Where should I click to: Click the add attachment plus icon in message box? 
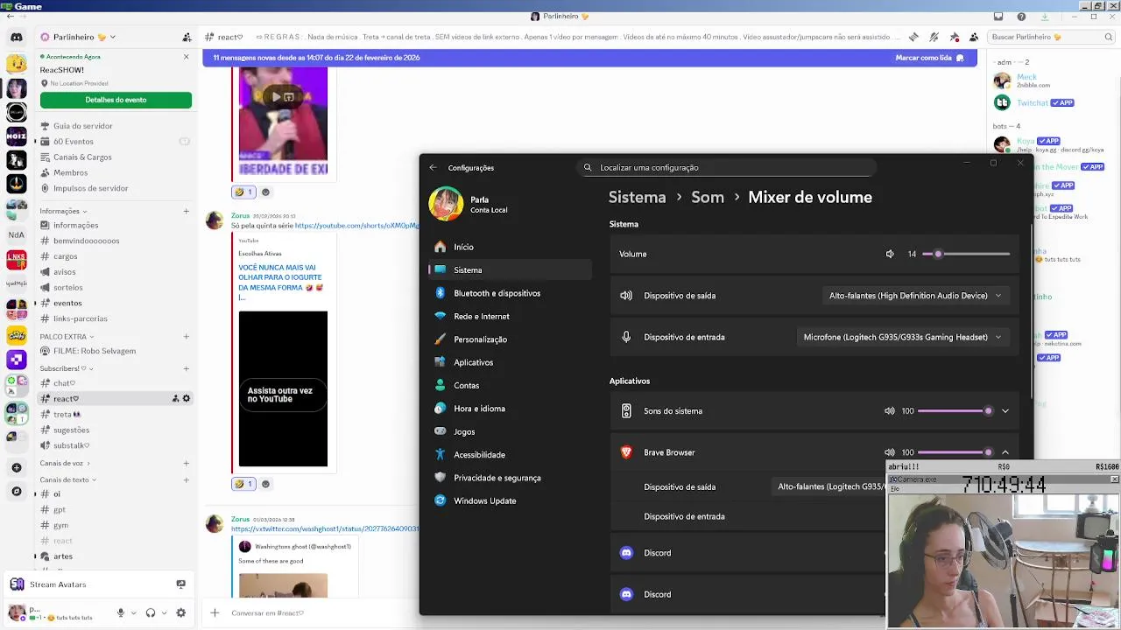pos(215,613)
